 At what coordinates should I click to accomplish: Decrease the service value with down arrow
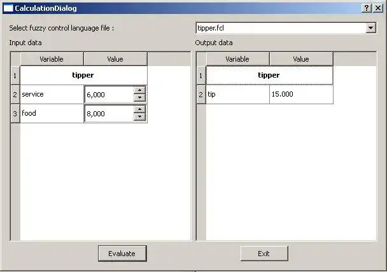click(x=139, y=98)
